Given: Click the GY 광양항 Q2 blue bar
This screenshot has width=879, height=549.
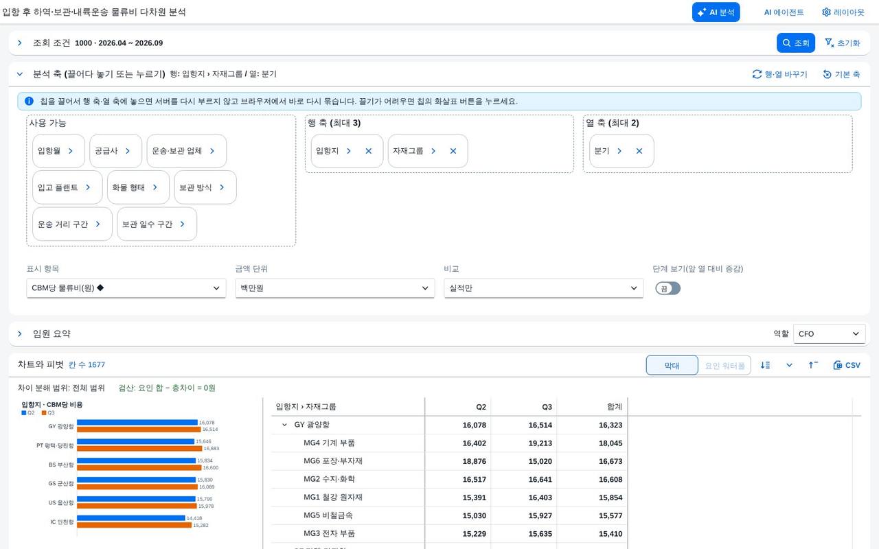Looking at the screenshot, I should click(x=137, y=423).
